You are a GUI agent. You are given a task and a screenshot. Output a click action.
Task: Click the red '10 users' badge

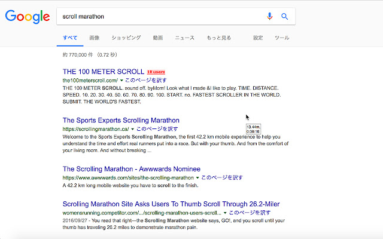point(156,72)
